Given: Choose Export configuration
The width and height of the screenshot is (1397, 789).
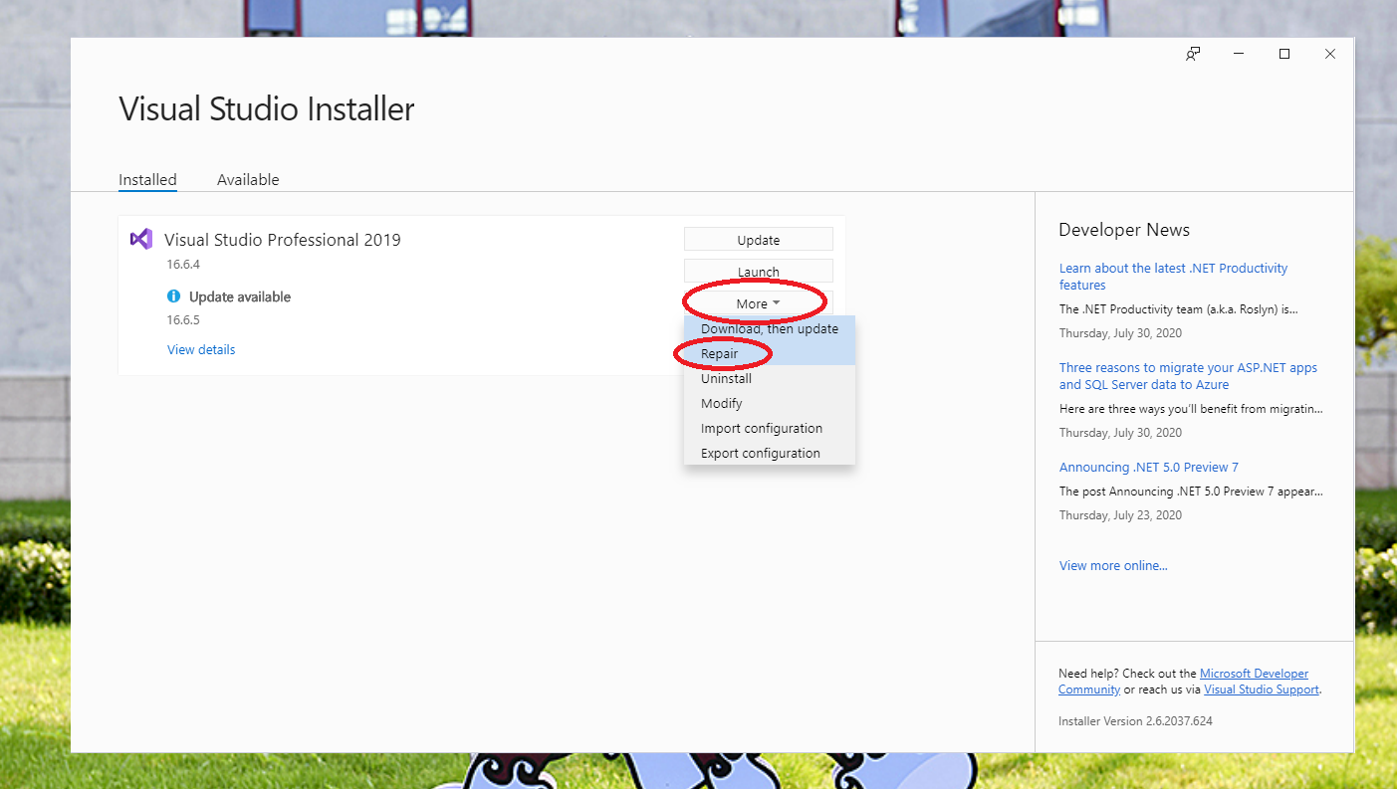Looking at the screenshot, I should (x=760, y=453).
